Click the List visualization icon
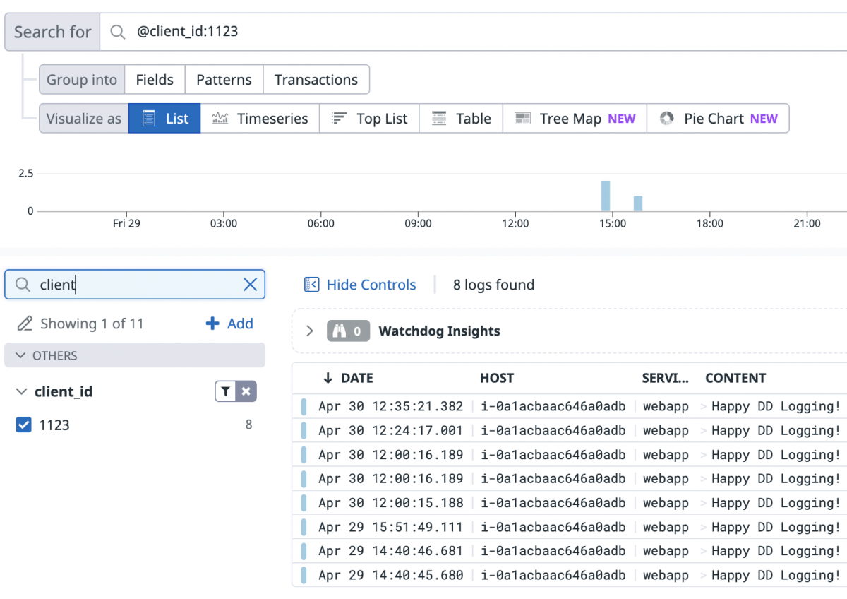The width and height of the screenshot is (847, 599). (x=150, y=118)
